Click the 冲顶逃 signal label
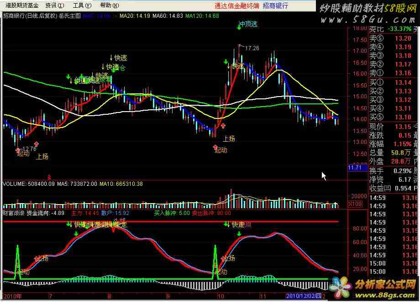Screen dimensions: 420x302 click(248, 24)
